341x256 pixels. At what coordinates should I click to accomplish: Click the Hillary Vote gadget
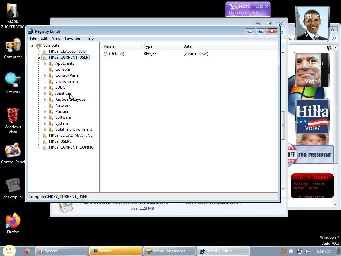click(312, 116)
